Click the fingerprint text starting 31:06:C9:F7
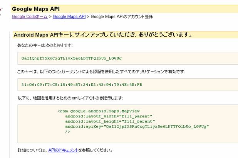The height and width of the screenshot is (158, 238). point(82,85)
